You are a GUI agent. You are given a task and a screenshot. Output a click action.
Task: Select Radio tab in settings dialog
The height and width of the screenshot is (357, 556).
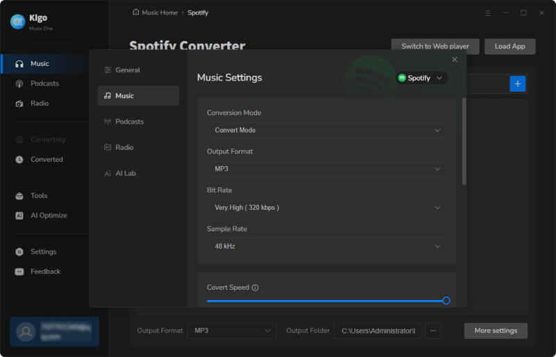point(138,147)
